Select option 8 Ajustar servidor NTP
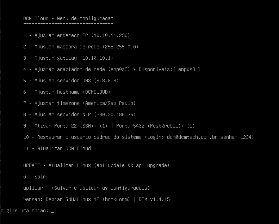 79,114
